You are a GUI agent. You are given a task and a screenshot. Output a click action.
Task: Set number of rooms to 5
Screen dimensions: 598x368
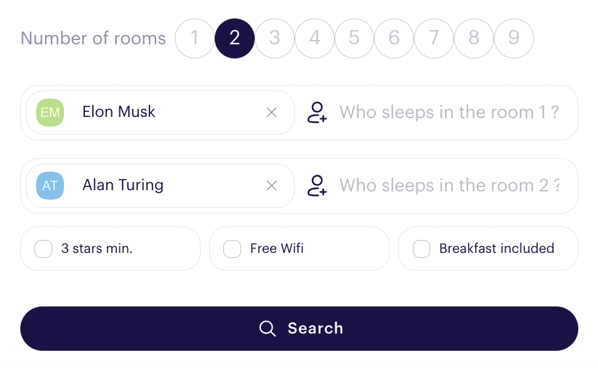354,39
